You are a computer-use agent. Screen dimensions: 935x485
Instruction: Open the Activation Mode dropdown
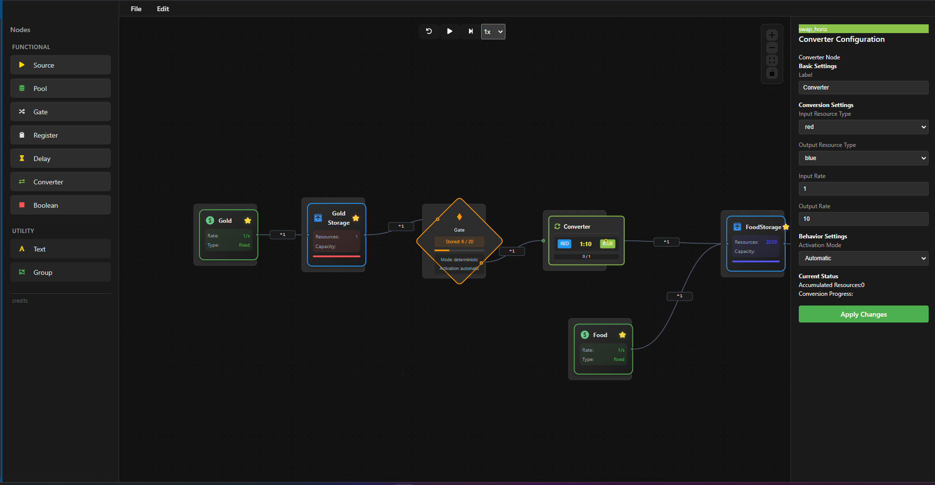(x=863, y=258)
